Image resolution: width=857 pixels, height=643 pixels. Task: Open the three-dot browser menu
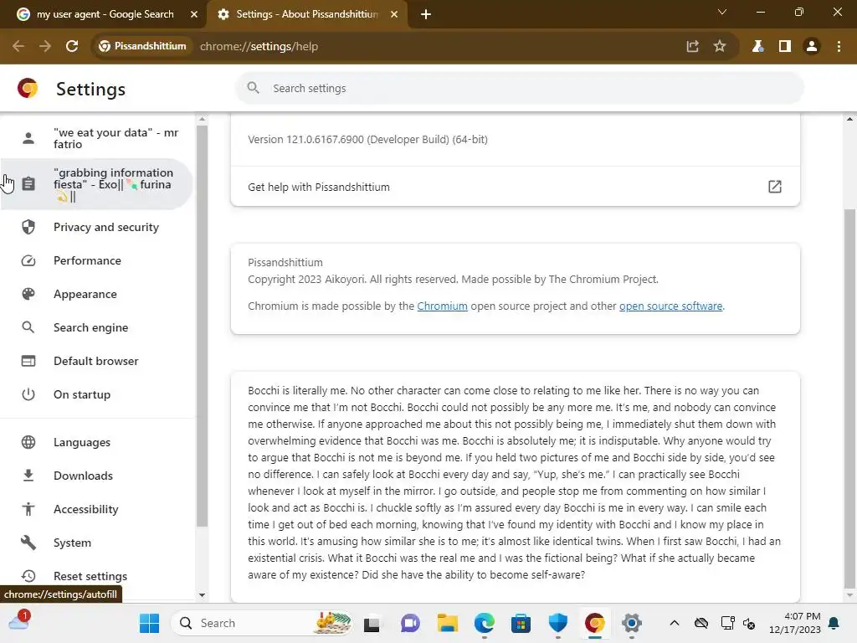tap(839, 47)
